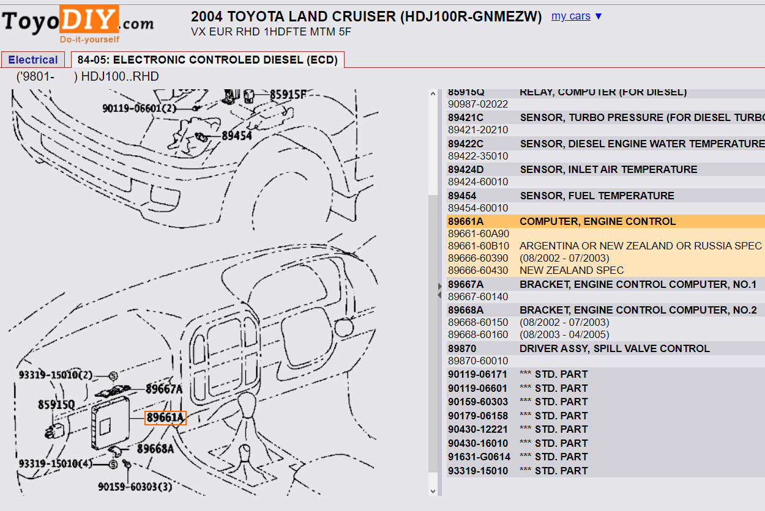
Task: Click the 85915Q label in diagram
Action: pos(56,405)
